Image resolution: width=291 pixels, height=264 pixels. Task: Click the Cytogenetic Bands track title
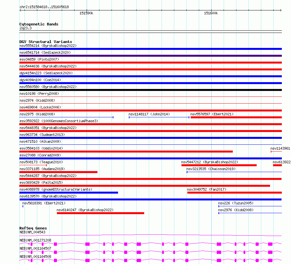pyautogui.click(x=39, y=24)
